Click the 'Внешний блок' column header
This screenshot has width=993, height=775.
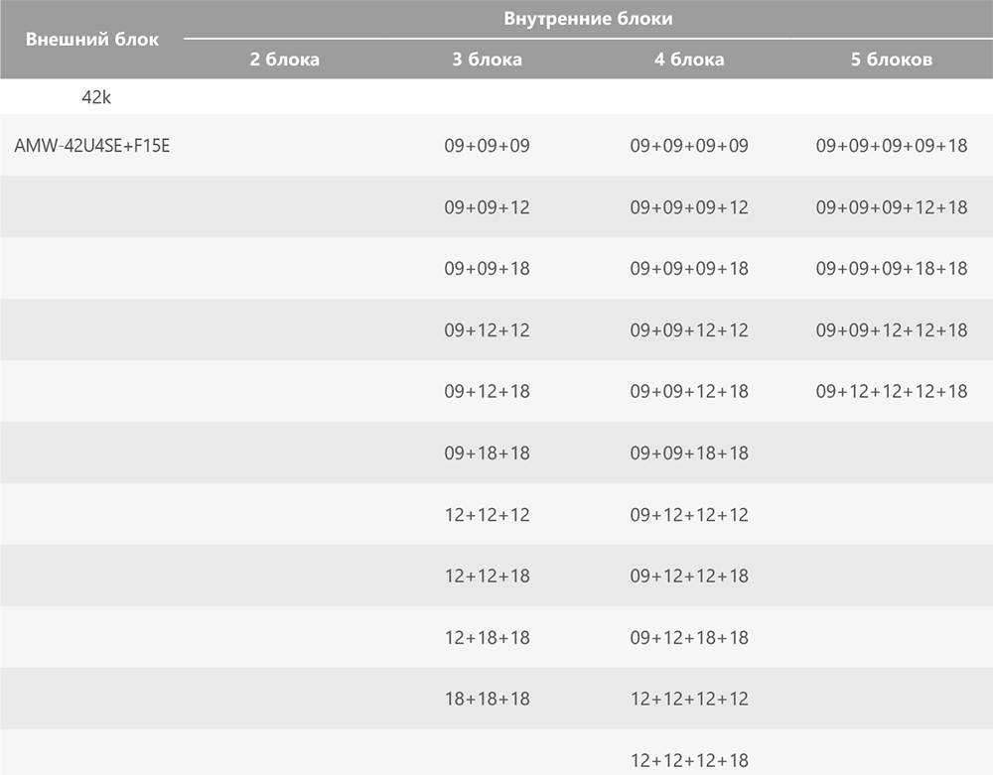91,40
